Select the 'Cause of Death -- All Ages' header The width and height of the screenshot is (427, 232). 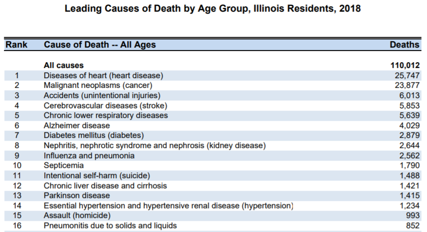click(100, 45)
